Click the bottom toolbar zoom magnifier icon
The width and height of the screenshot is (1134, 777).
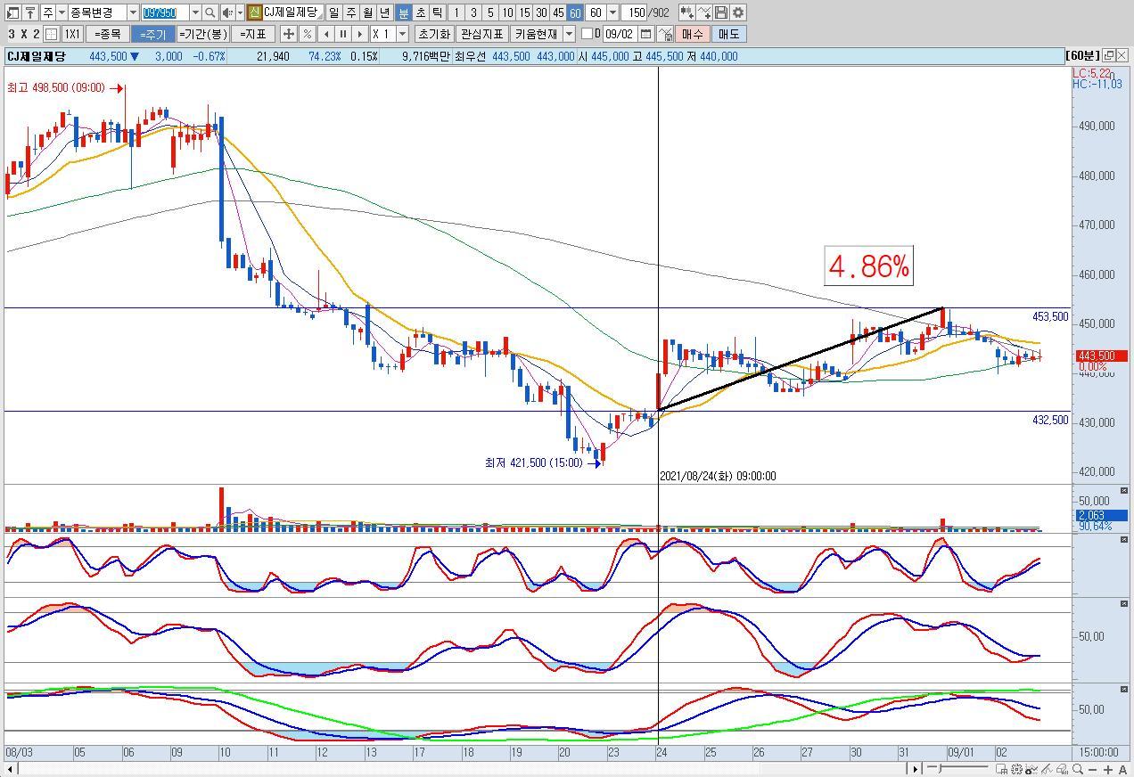pos(1078,769)
